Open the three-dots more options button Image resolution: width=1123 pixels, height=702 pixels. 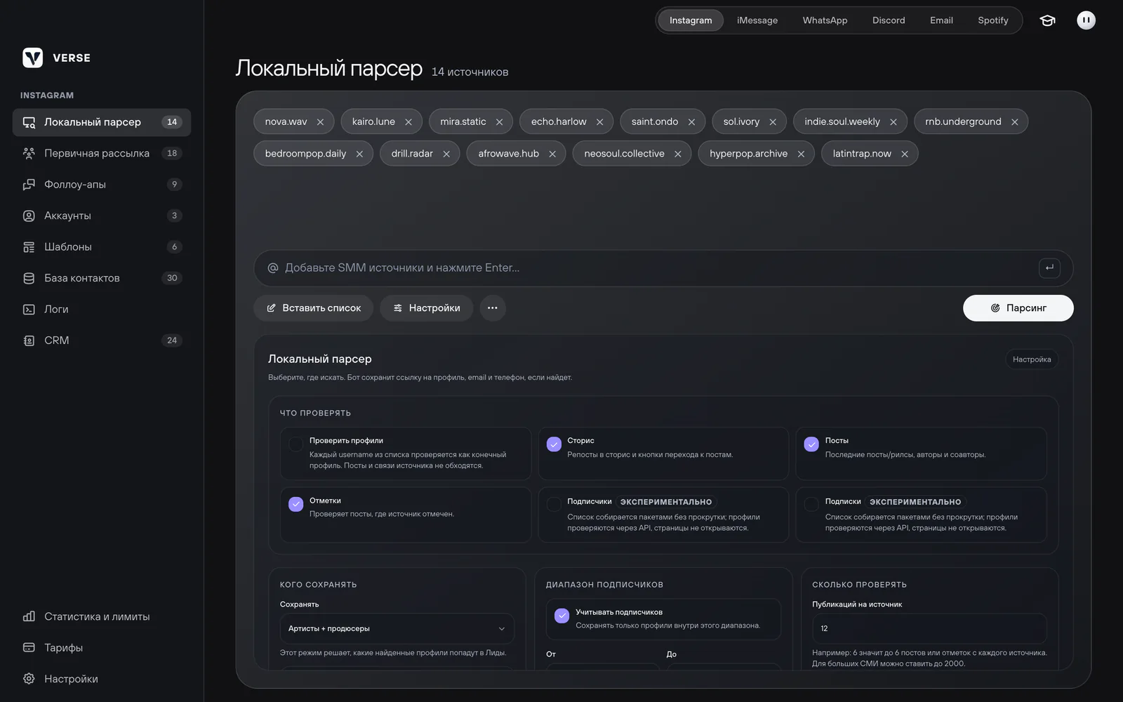tap(493, 308)
